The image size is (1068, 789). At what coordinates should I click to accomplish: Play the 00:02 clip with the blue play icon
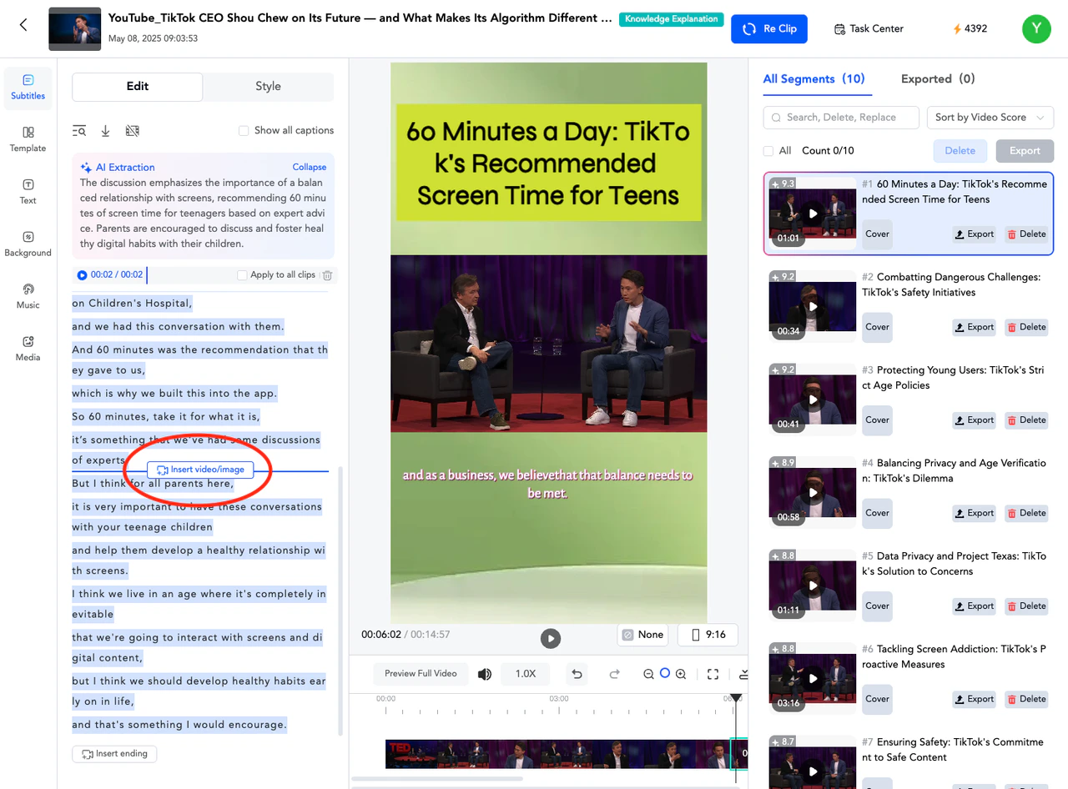82,275
